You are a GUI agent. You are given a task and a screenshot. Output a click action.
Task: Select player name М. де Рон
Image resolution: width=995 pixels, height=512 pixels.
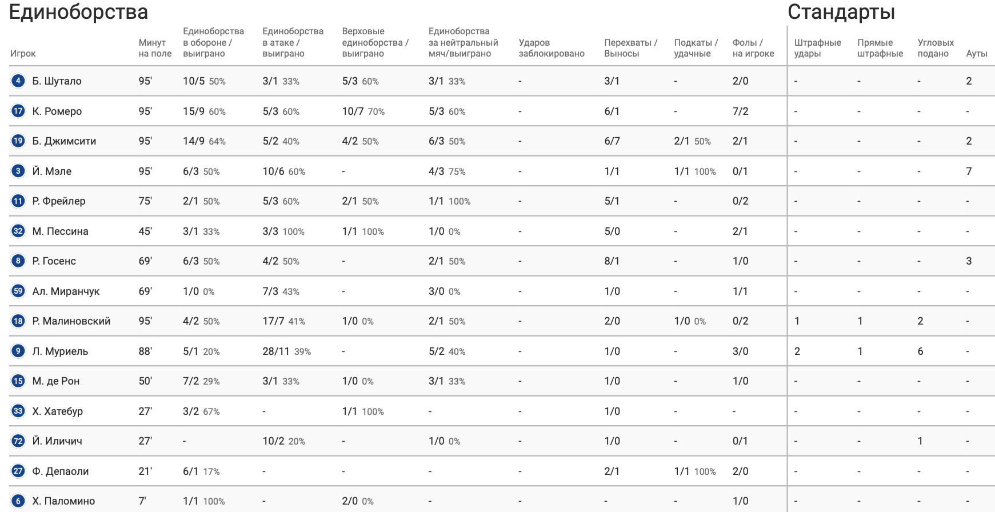pos(56,381)
